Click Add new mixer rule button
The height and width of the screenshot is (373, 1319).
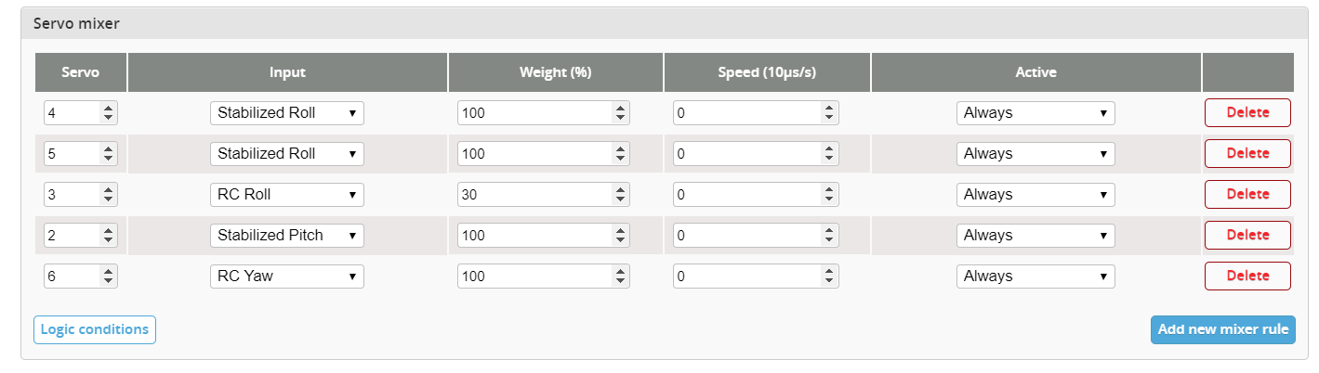(1222, 329)
